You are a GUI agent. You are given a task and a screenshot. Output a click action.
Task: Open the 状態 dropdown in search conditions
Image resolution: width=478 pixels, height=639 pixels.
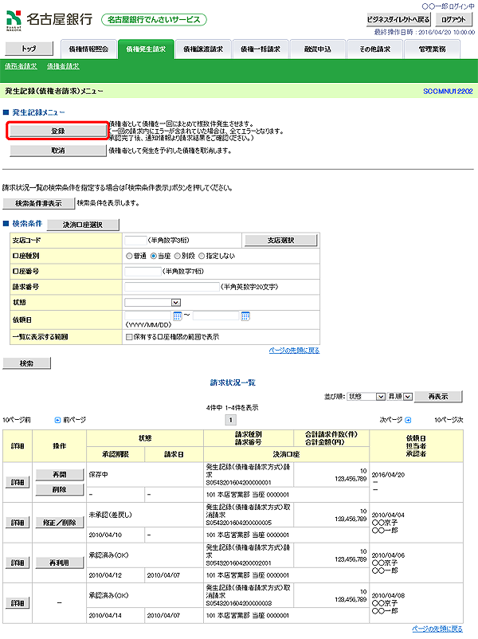[152, 303]
